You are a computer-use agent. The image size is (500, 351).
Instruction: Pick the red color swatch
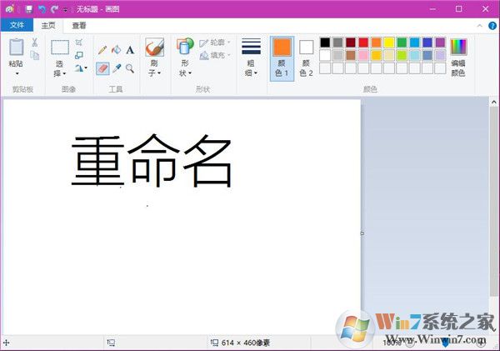pyautogui.click(x=363, y=43)
